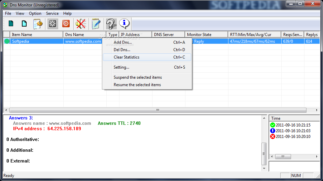Screen dimensions: 323x181
Task: Sort by Dns Name column header
Action: 85,35
